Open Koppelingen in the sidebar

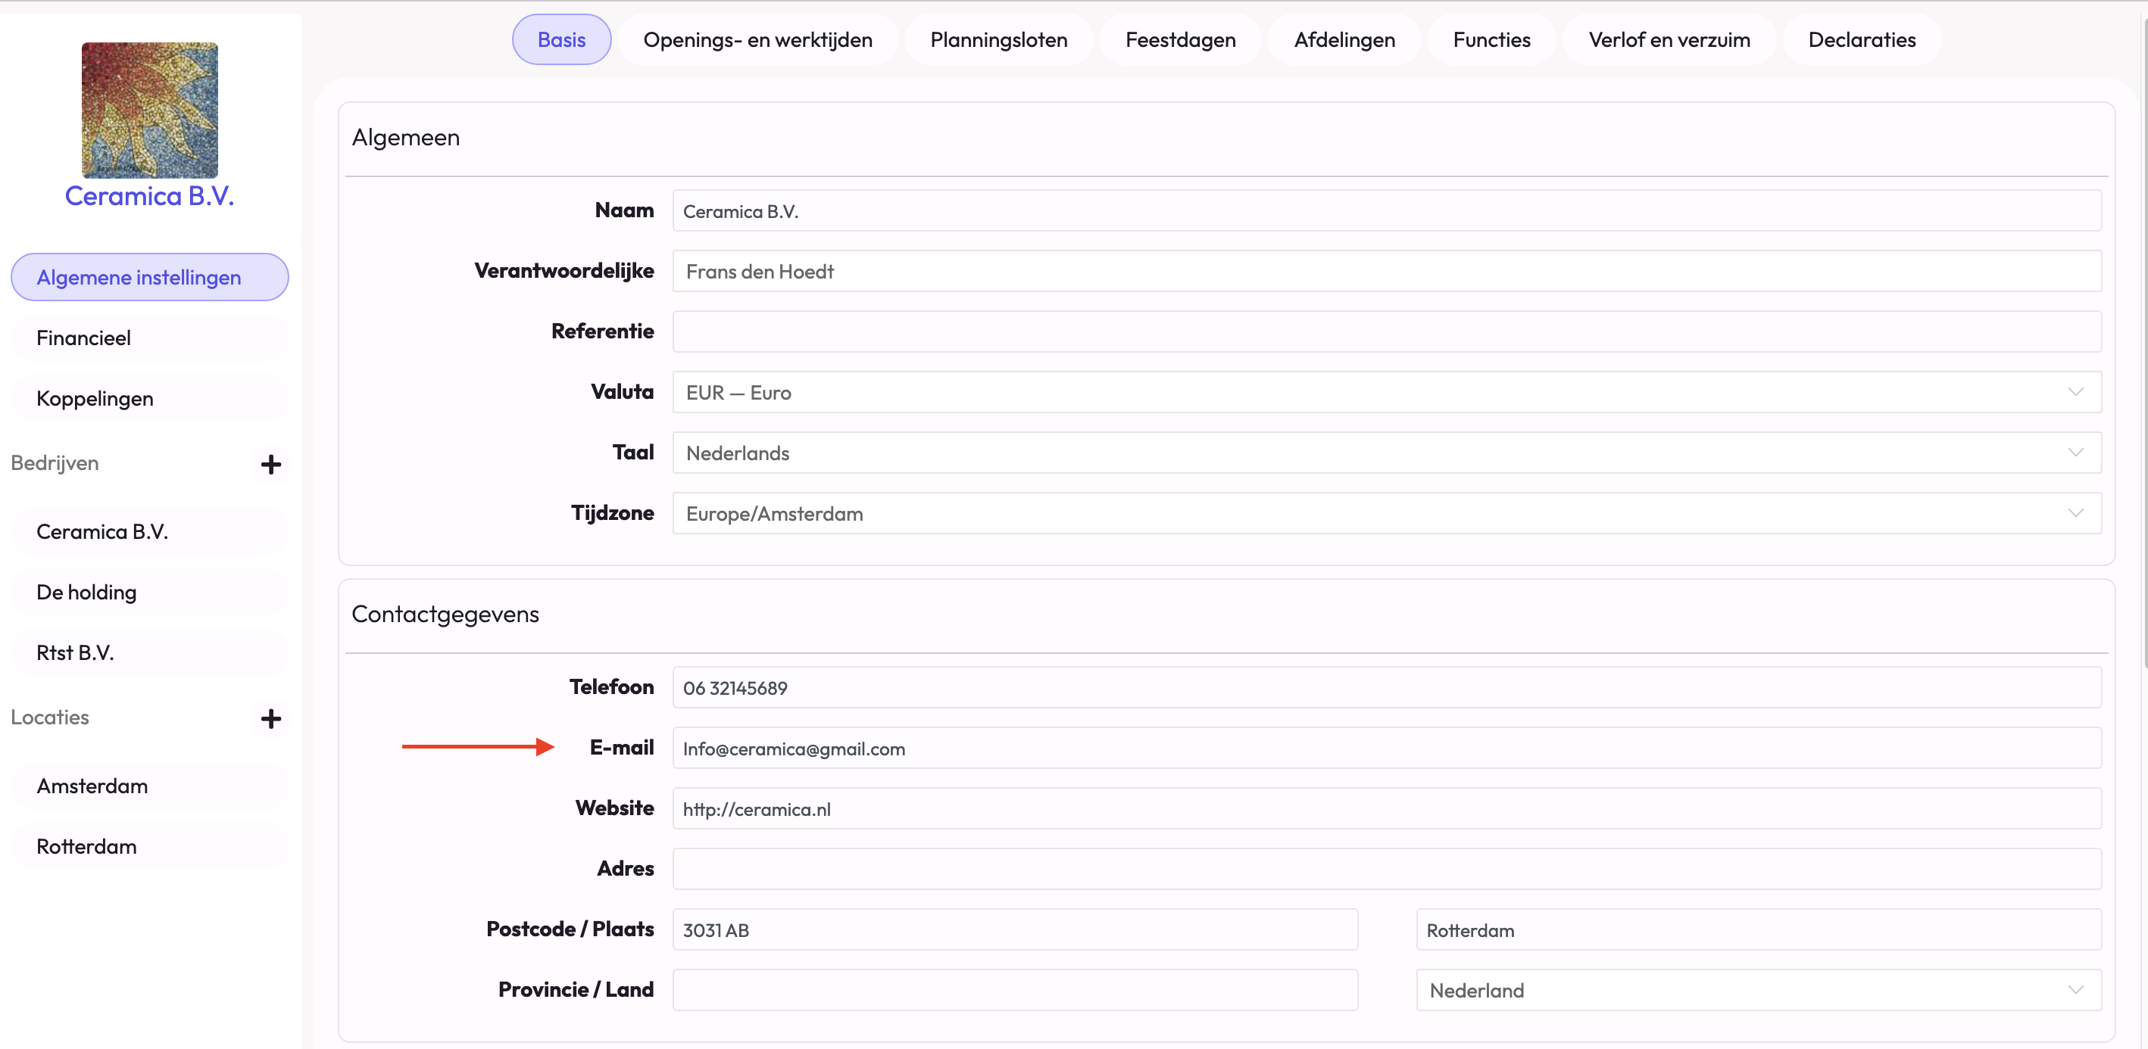[x=95, y=398]
